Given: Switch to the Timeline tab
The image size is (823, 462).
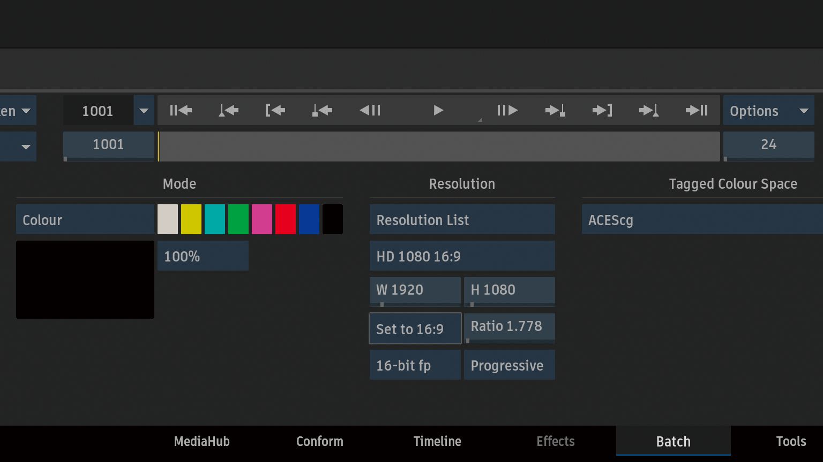Looking at the screenshot, I should pyautogui.click(x=437, y=441).
